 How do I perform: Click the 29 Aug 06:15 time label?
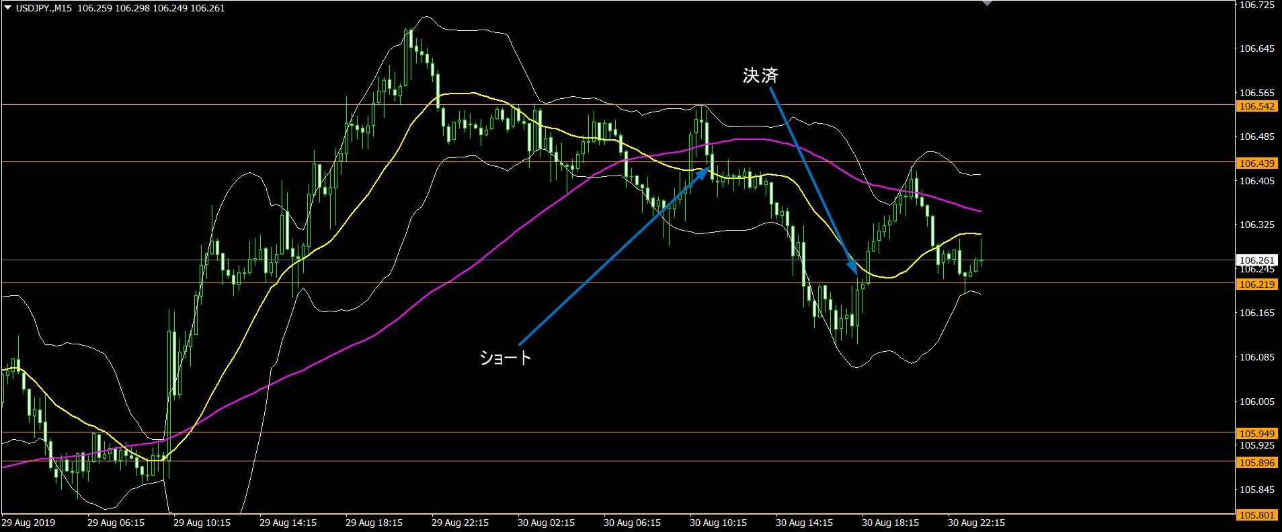click(x=116, y=523)
